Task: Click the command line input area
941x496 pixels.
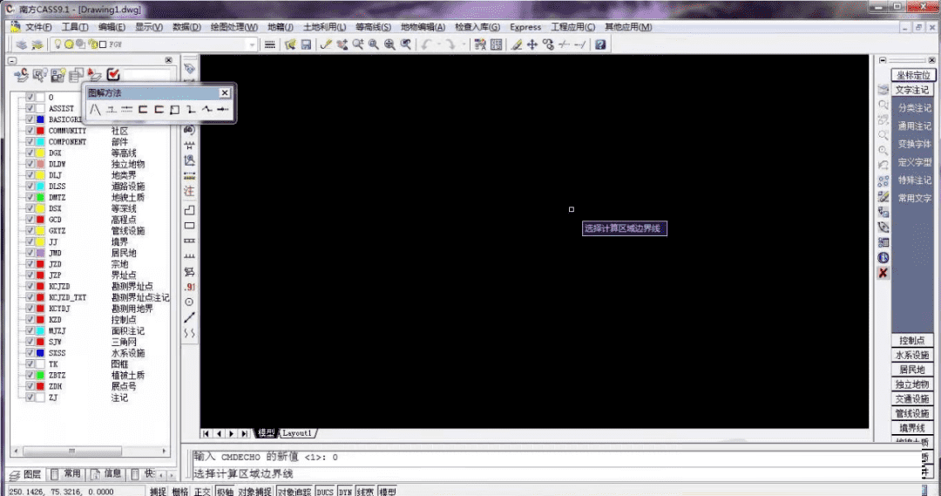Action: [555, 474]
